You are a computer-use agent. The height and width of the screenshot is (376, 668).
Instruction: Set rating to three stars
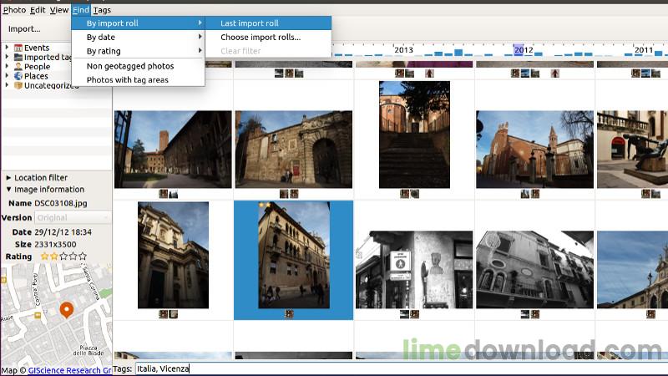pos(63,257)
